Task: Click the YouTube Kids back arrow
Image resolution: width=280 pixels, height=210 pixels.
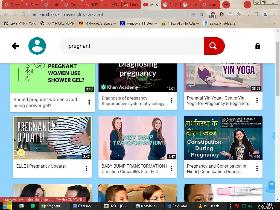Action: tap(15, 46)
